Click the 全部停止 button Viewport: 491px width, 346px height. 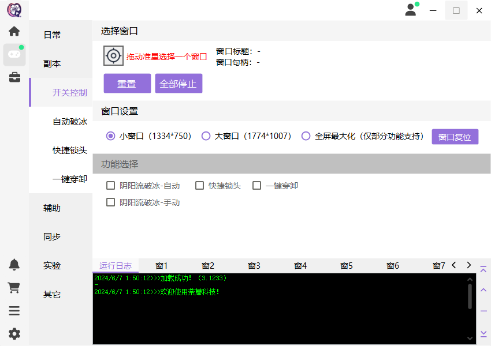click(x=178, y=84)
